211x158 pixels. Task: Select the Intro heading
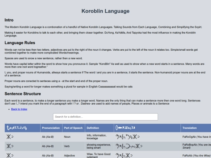point(9,20)
